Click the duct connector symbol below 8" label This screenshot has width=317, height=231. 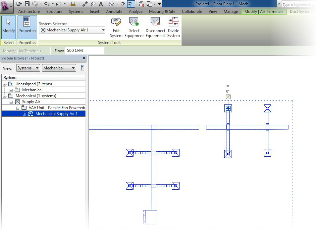tap(228, 97)
